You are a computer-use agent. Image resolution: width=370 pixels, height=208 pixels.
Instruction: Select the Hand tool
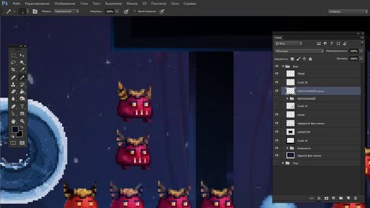13,121
